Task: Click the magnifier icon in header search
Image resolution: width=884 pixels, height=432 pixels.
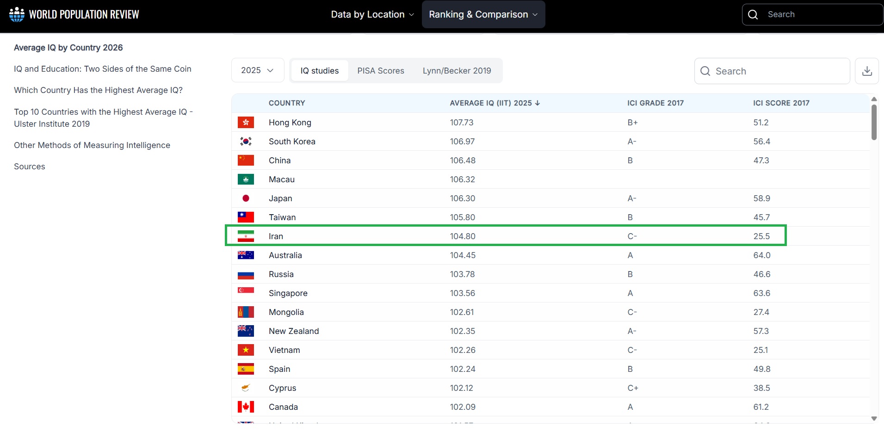Action: tap(753, 14)
